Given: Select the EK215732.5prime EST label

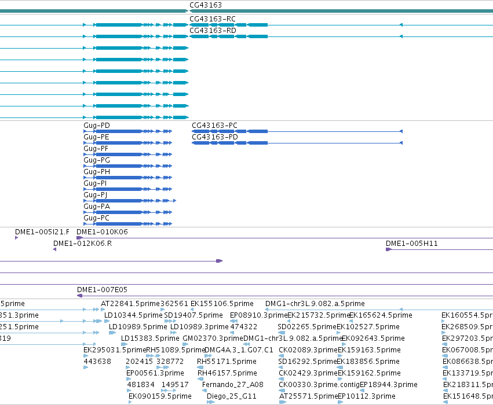Looking at the screenshot, I should point(319,315).
